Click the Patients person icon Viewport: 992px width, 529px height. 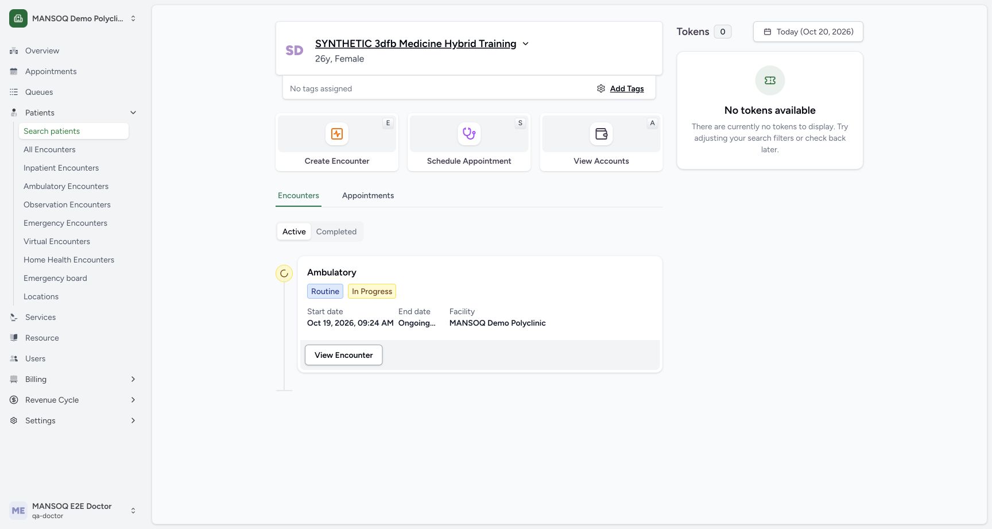[x=14, y=113]
